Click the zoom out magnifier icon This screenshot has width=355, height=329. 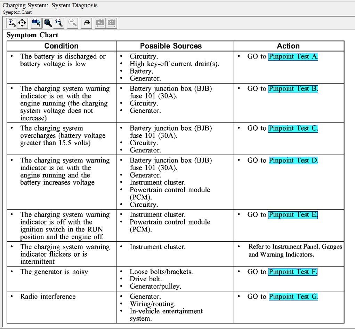pyautogui.click(x=73, y=23)
